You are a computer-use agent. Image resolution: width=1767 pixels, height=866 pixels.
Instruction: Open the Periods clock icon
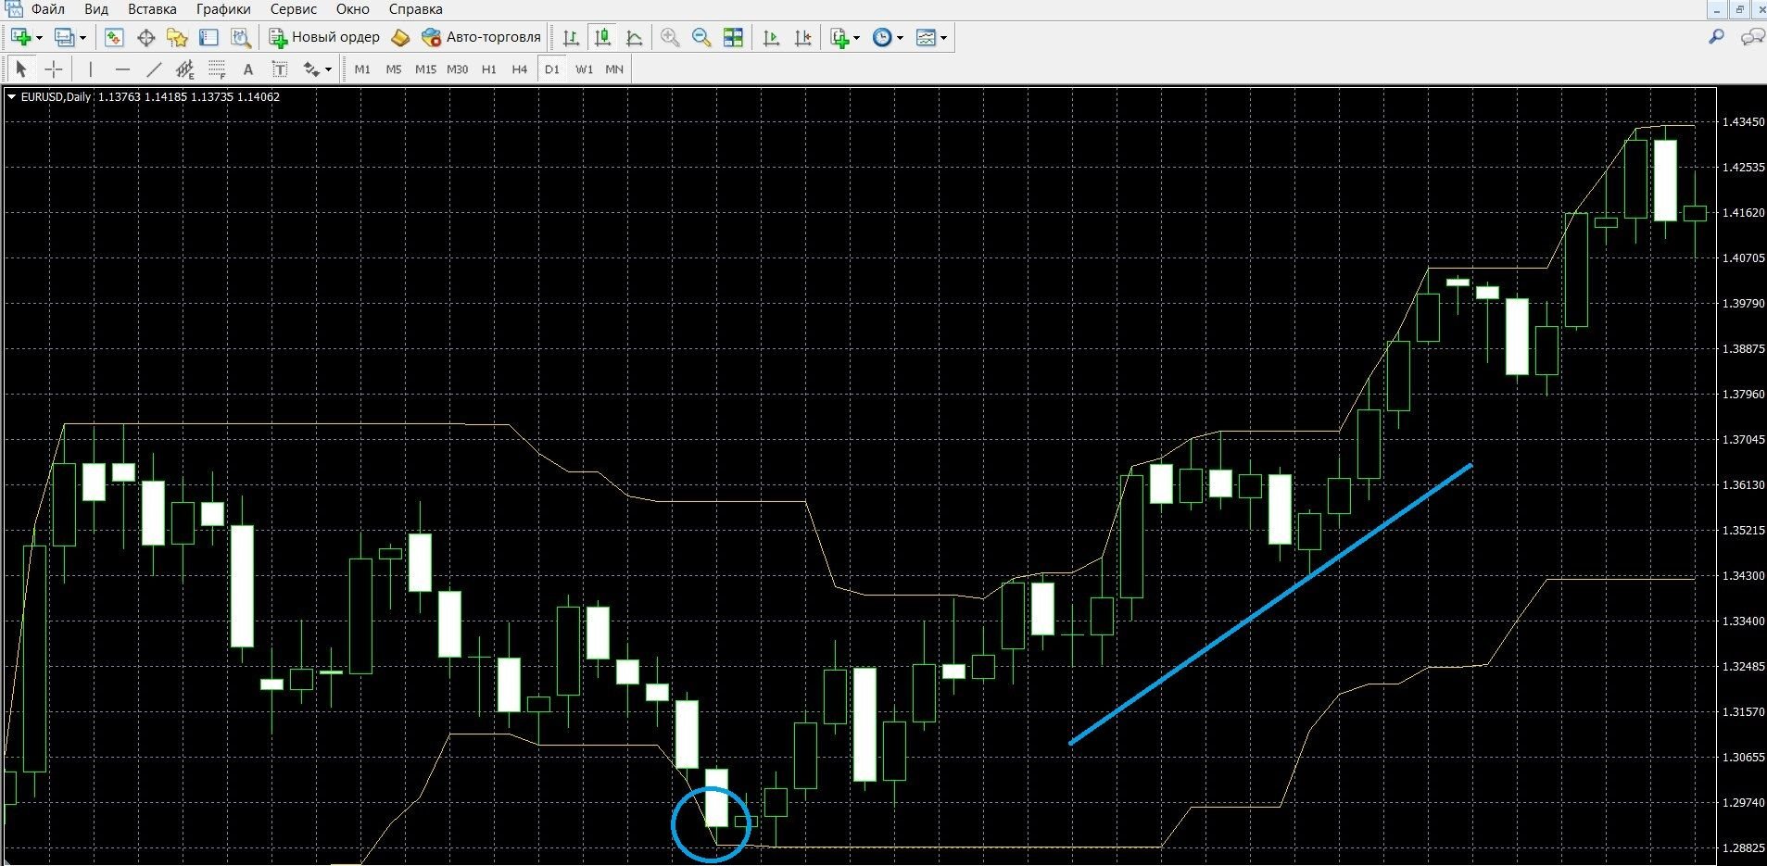pyautogui.click(x=883, y=38)
